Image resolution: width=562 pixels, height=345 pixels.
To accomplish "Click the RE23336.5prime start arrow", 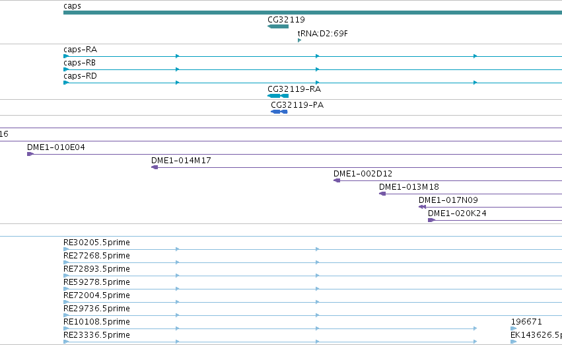I will tap(66, 342).
